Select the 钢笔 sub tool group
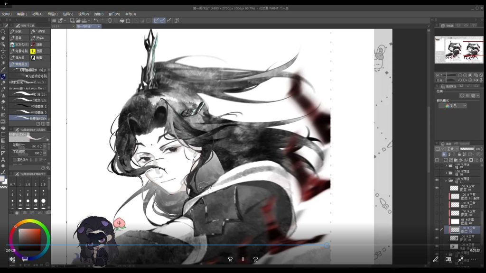The image size is (486, 273). [19, 31]
